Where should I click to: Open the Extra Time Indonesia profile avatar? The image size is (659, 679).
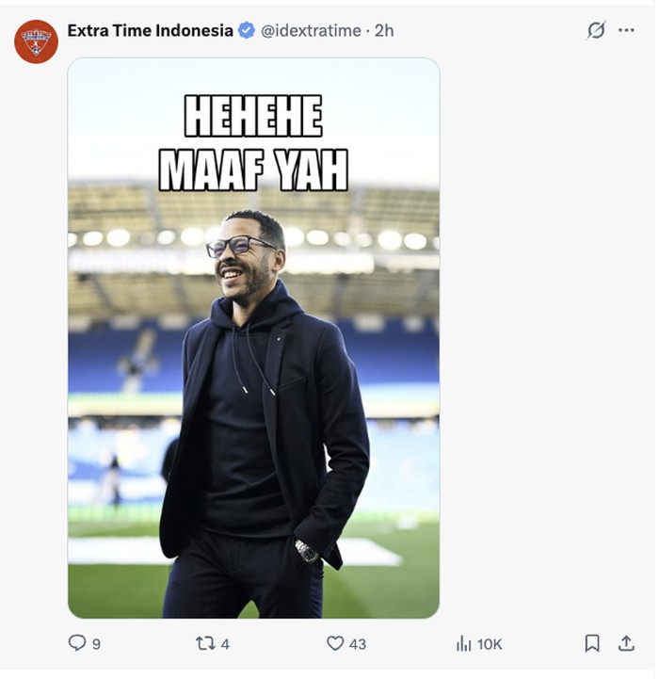[36, 41]
